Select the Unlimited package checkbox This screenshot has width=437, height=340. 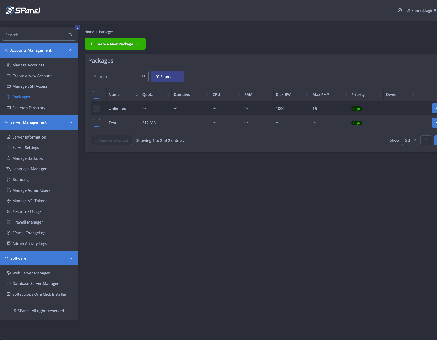point(97,109)
